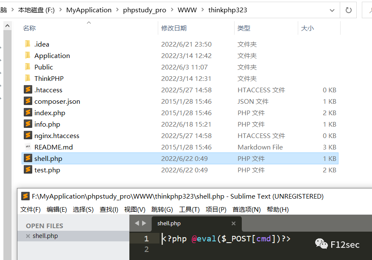Screen dimensions: 372x260
Task: Open the 视图(V) menu
Action: 135,209
